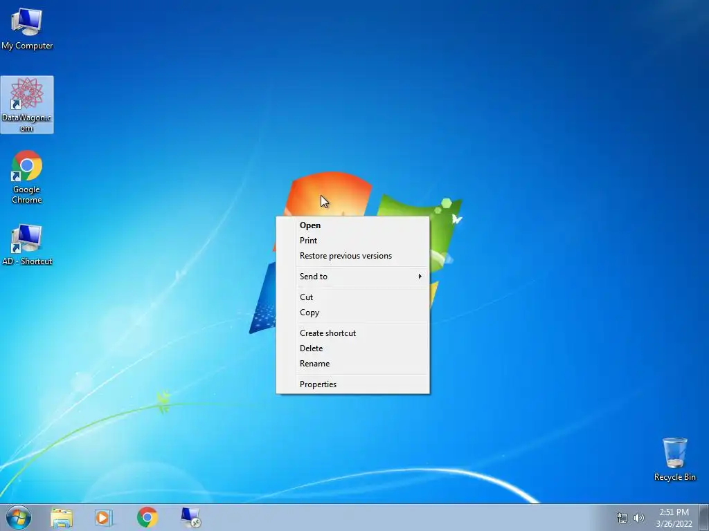Open the Windows Start menu orb
Image resolution: width=709 pixels, height=531 pixels.
pyautogui.click(x=19, y=517)
